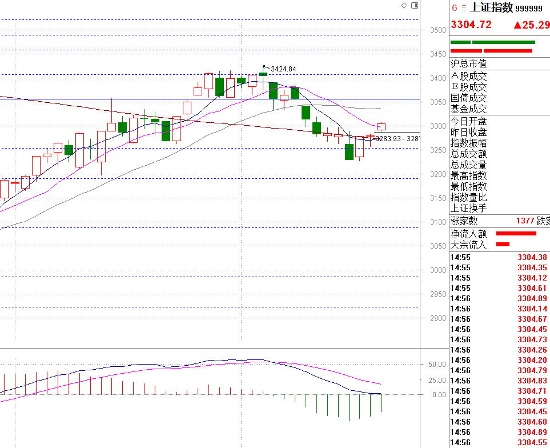Click the tick row with price 3304.89
The height and width of the screenshot is (448, 550).
tap(500, 432)
